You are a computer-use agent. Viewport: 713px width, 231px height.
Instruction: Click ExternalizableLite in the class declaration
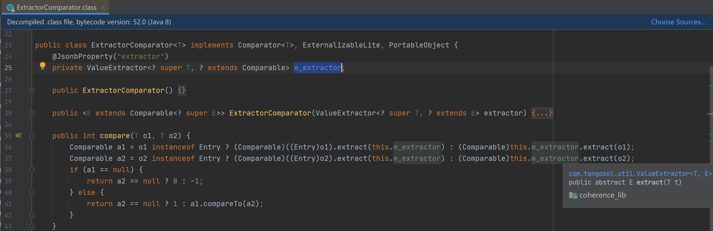(x=341, y=45)
